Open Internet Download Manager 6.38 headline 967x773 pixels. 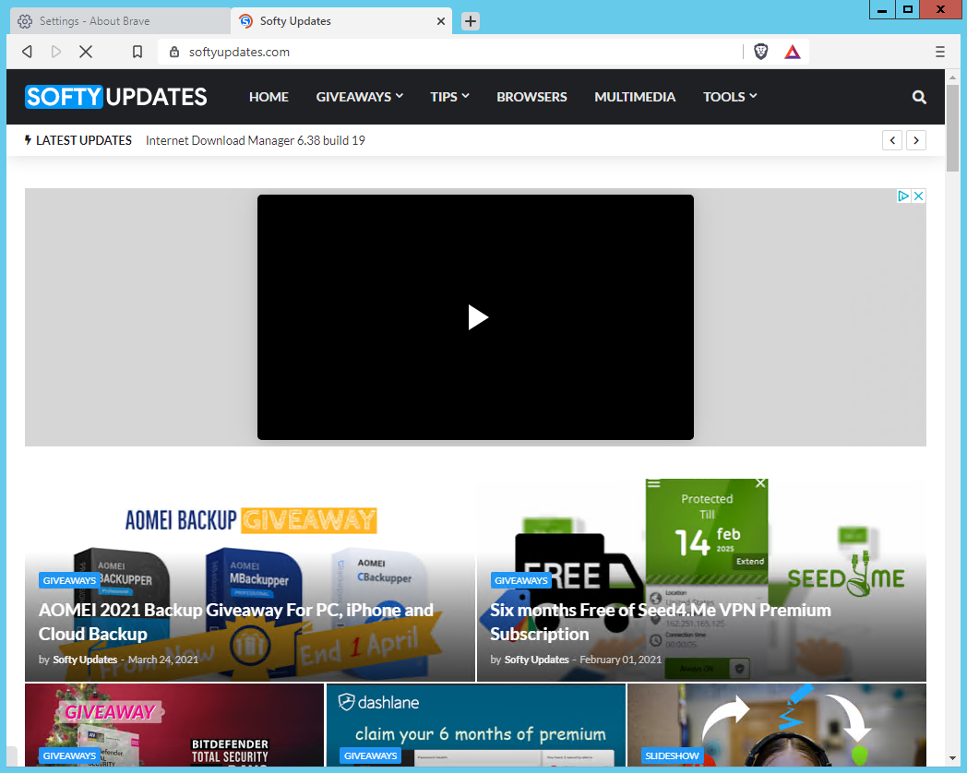click(x=256, y=140)
